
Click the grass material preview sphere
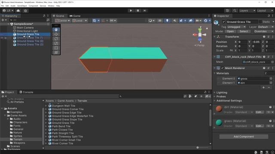(x=219, y=123)
